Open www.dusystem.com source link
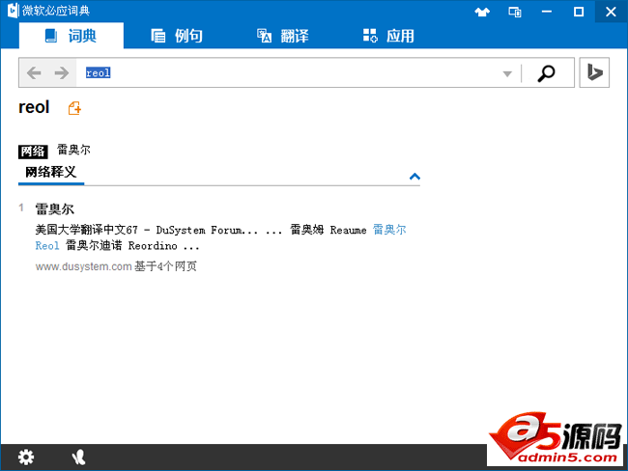The image size is (628, 471). [83, 266]
